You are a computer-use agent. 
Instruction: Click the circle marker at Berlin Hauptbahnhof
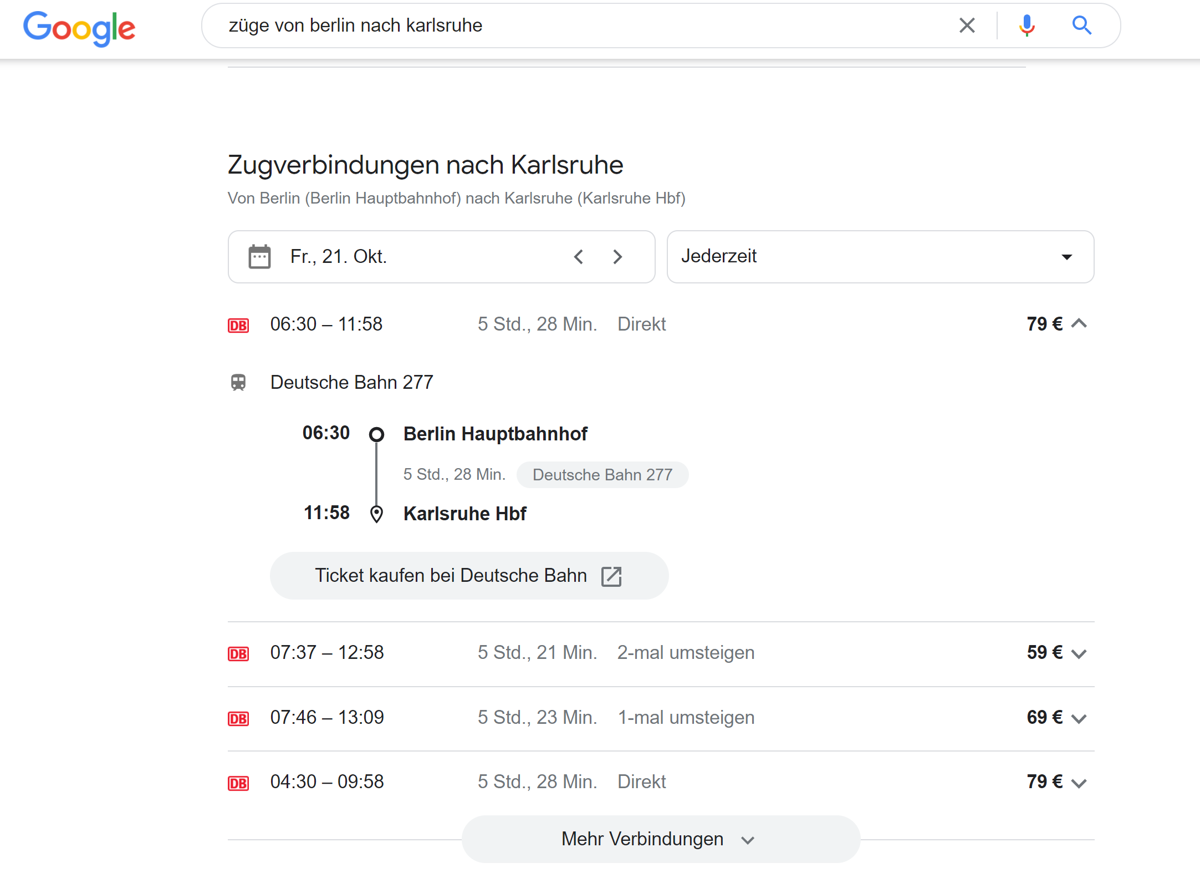tap(376, 434)
